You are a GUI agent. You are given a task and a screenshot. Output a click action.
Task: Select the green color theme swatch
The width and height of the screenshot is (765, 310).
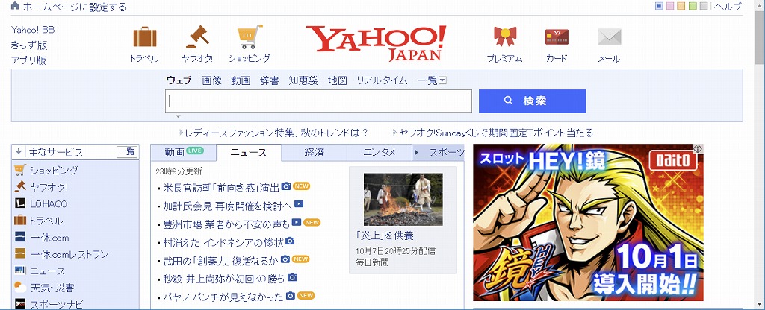(693, 6)
